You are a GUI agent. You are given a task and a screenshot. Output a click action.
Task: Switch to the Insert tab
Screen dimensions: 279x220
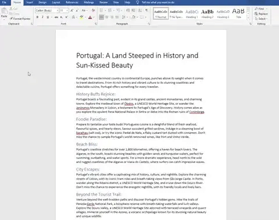tap(30, 2)
